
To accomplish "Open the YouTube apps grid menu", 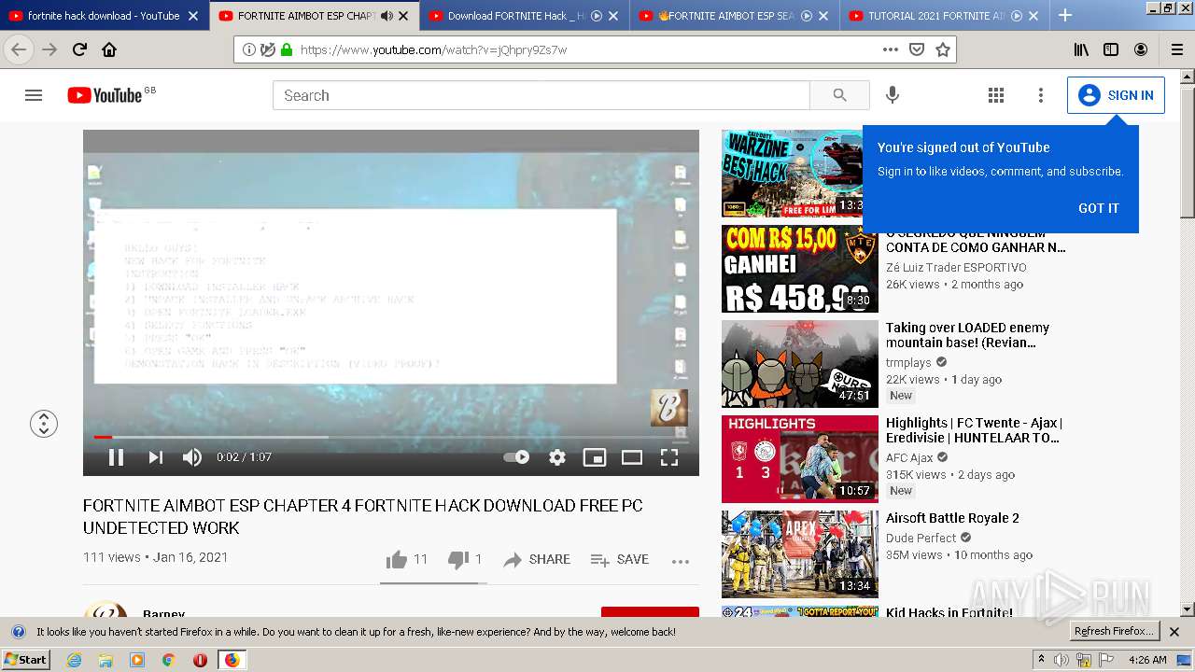I will (x=996, y=95).
